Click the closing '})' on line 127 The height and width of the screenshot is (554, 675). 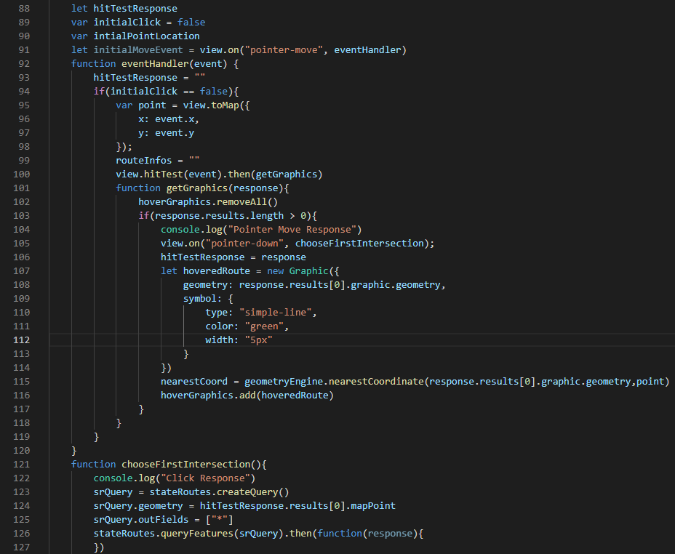99,547
